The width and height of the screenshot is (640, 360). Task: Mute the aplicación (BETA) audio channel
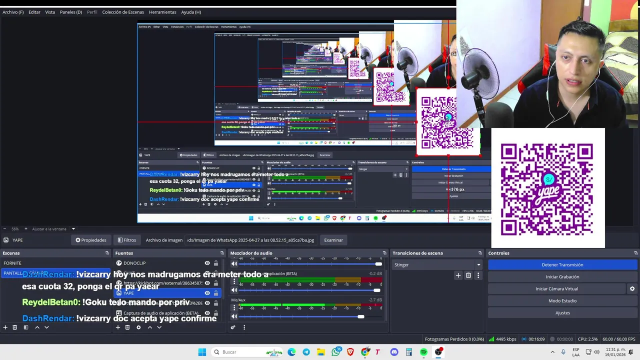coord(234,290)
